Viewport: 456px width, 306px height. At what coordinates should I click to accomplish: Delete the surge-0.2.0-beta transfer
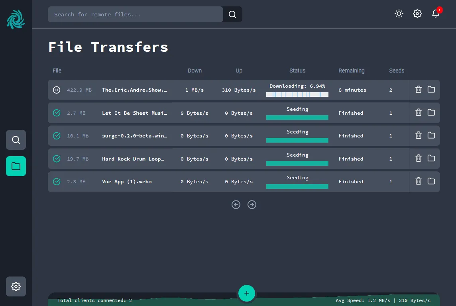point(418,135)
